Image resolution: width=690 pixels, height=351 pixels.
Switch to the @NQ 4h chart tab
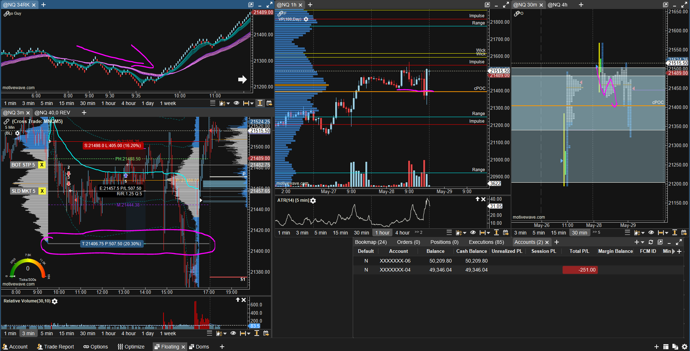click(x=557, y=5)
